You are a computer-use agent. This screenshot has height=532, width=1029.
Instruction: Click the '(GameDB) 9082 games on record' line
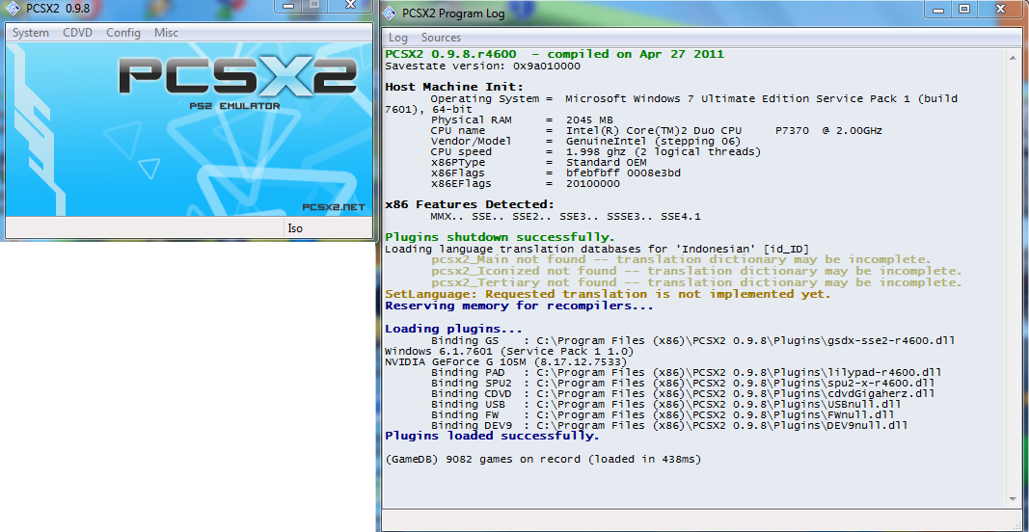coord(543,459)
